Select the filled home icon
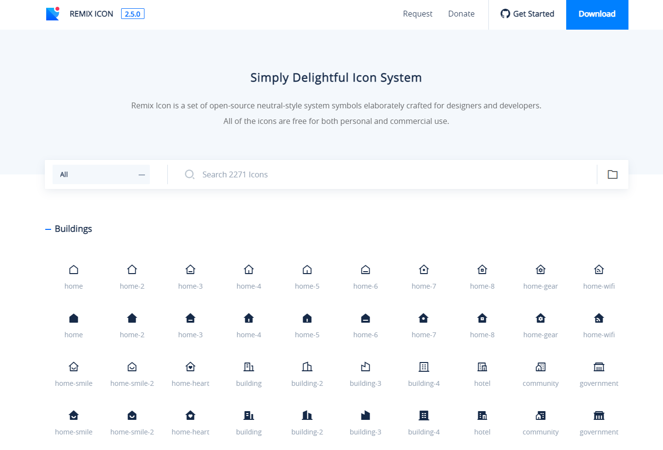The image size is (663, 450). click(x=73, y=318)
